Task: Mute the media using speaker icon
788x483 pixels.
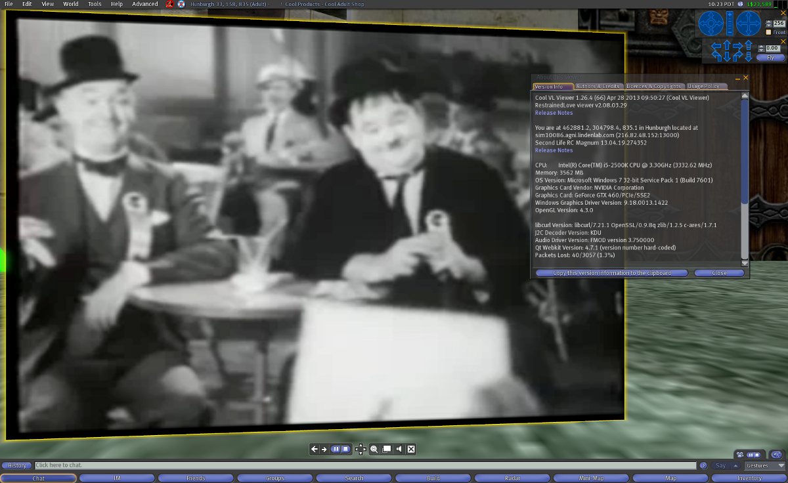Action: point(399,450)
